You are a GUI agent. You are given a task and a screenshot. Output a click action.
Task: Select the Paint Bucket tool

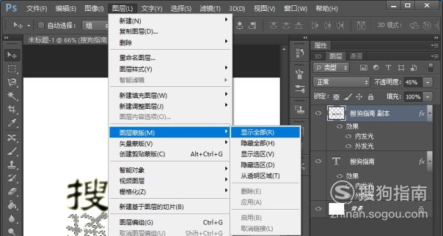point(12,205)
